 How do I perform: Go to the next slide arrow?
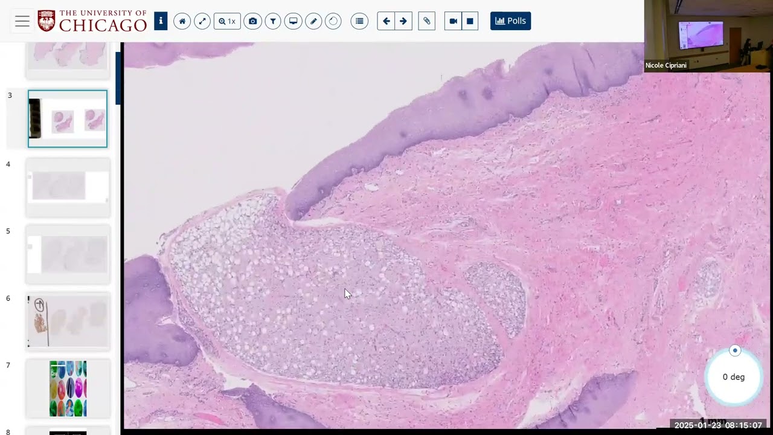[403, 21]
